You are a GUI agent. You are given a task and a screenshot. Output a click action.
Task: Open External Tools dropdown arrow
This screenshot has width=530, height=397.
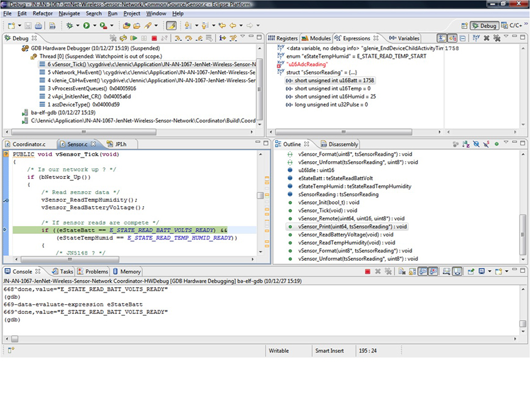point(112,26)
